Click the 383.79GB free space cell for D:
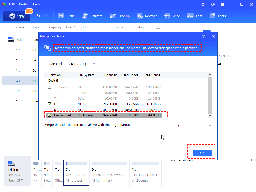The height and width of the screenshot is (192, 256). click(x=153, y=110)
